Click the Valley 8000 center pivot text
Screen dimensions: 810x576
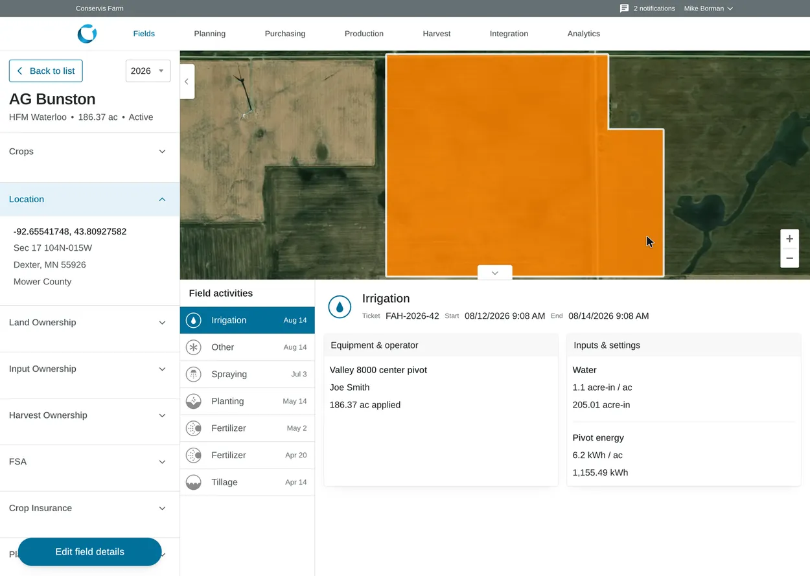[x=378, y=370]
